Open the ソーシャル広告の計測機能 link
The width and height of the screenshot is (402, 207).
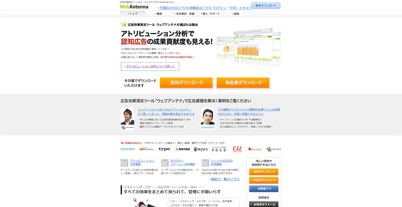[x=222, y=162]
